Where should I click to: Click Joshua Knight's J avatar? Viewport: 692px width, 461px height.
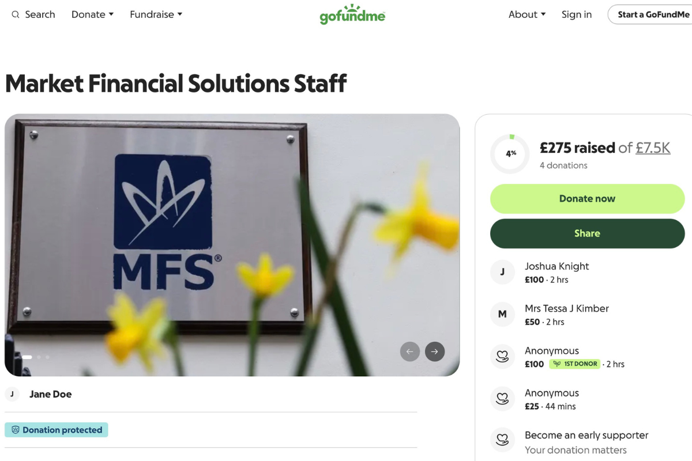(502, 272)
